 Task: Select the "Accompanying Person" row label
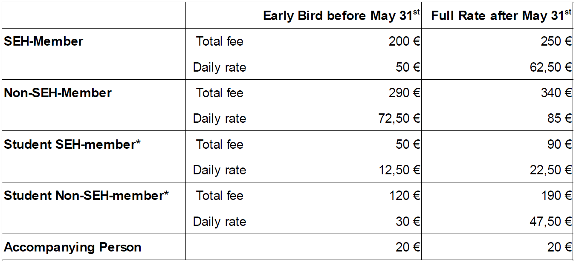click(x=72, y=247)
